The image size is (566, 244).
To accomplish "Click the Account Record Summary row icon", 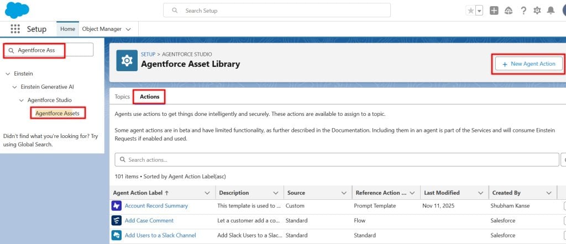I will (x=116, y=206).
